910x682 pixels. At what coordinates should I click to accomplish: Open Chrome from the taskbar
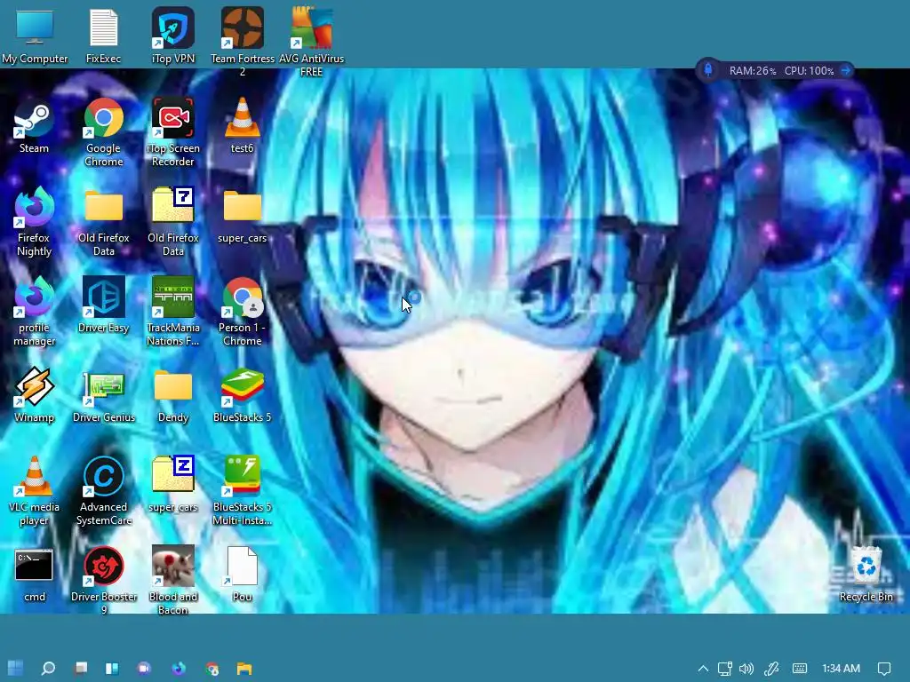pyautogui.click(x=212, y=669)
